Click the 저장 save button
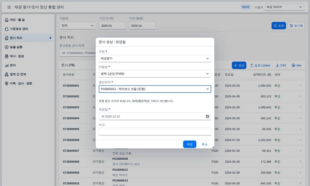 coord(190,144)
